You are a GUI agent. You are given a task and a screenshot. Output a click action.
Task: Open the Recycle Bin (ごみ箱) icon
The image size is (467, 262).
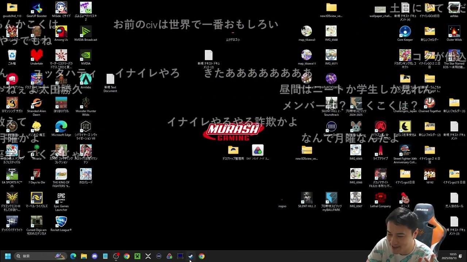tap(12, 55)
